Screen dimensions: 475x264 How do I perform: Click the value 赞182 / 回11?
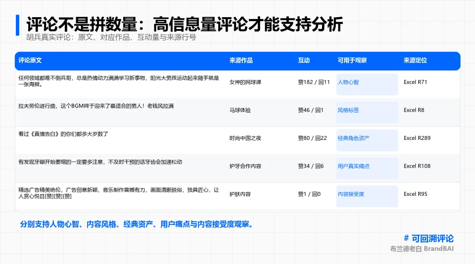pos(314,82)
